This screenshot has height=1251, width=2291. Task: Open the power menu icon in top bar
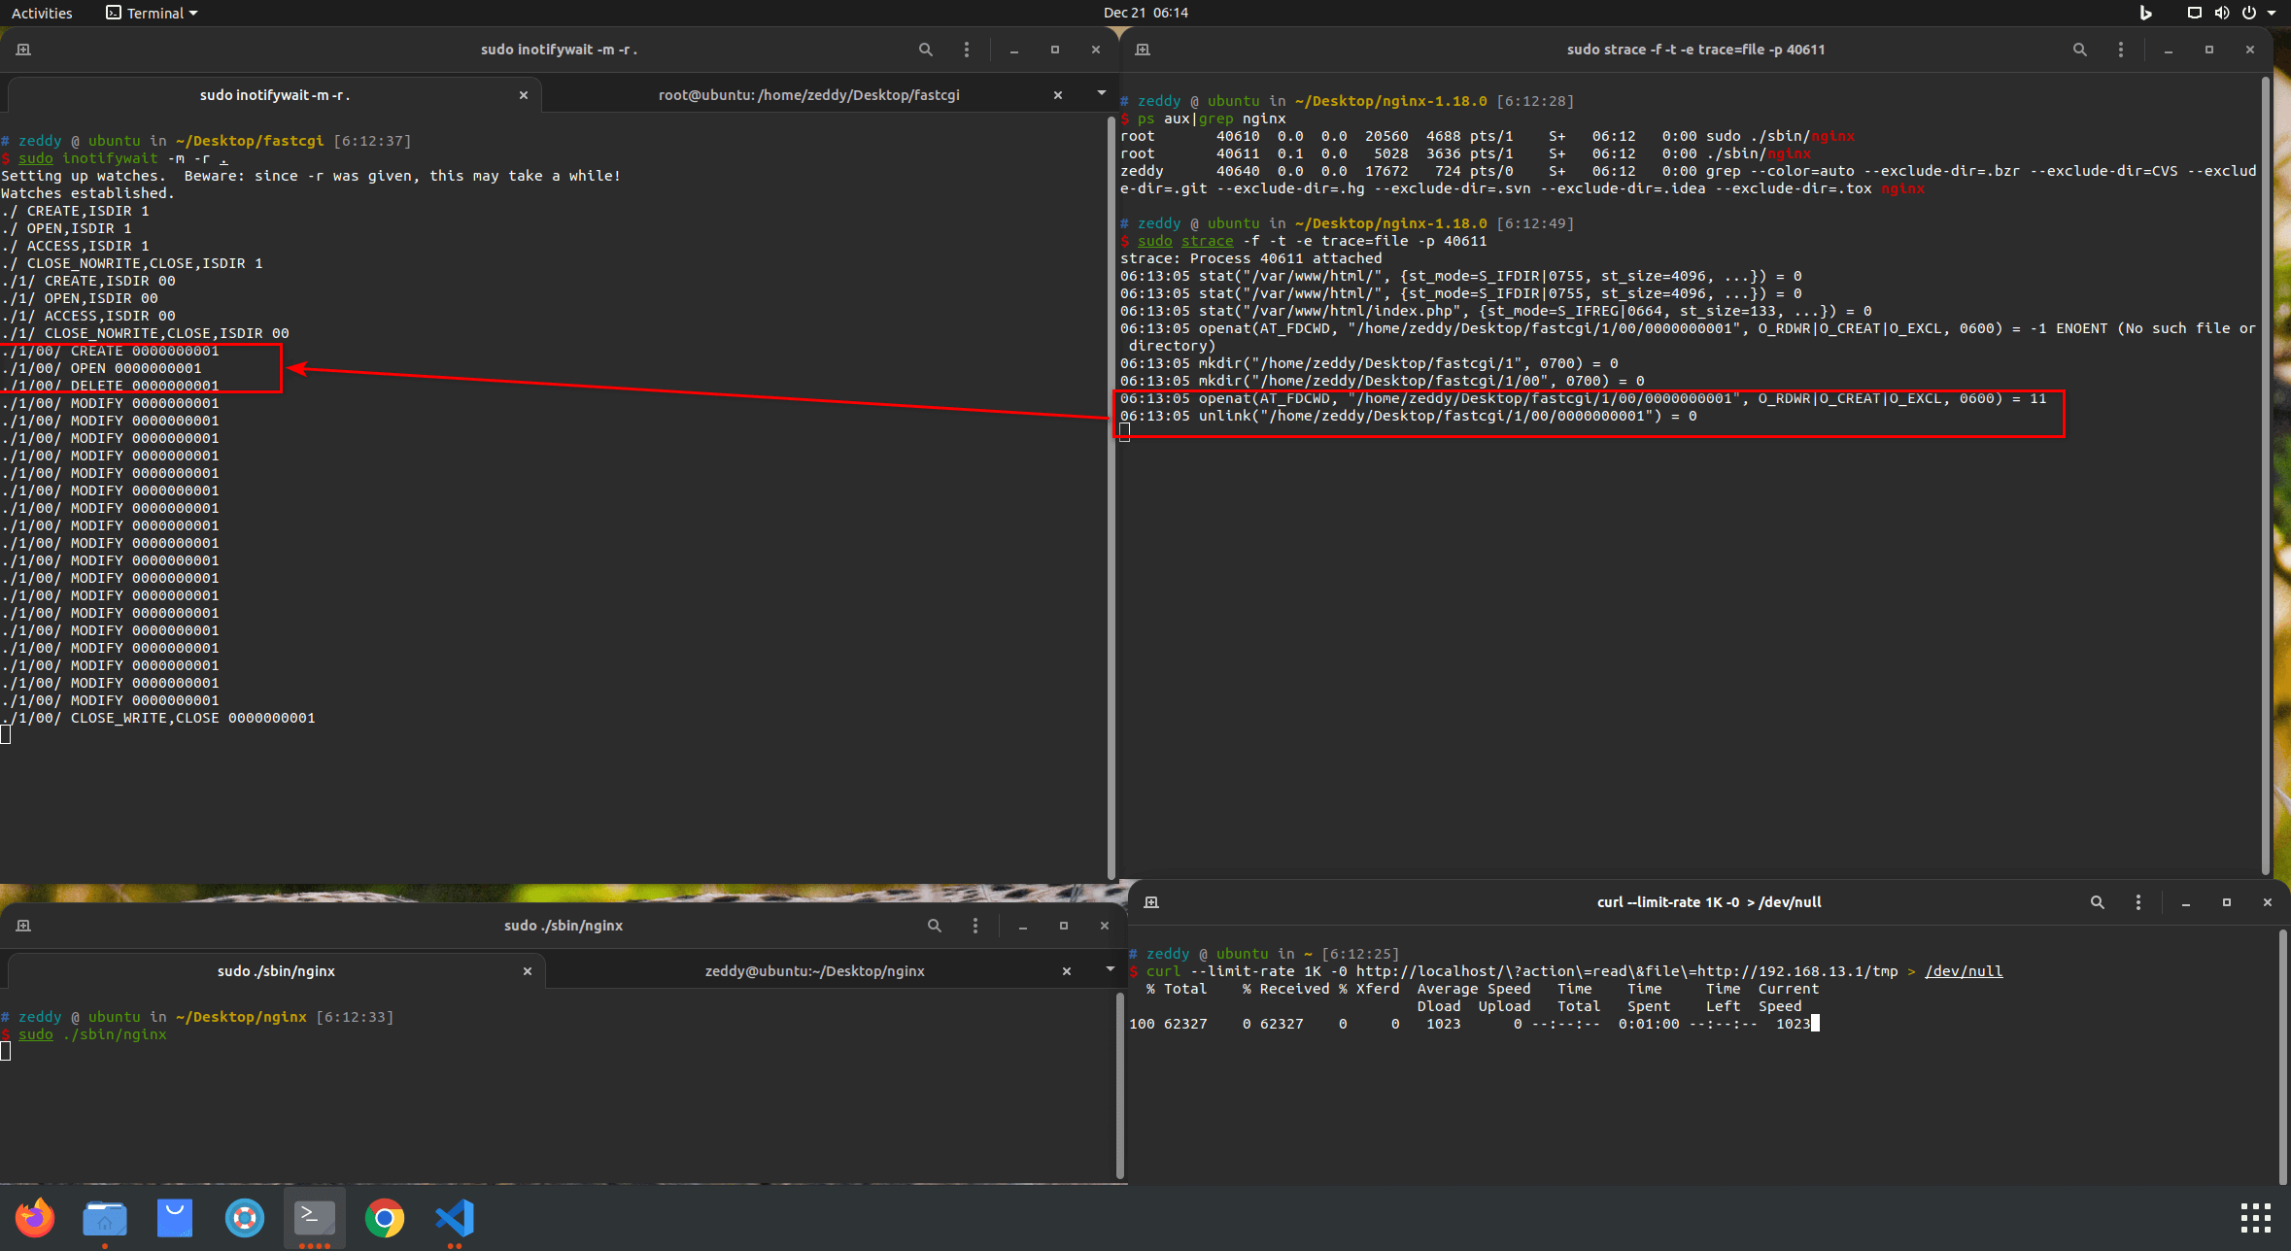[2248, 13]
